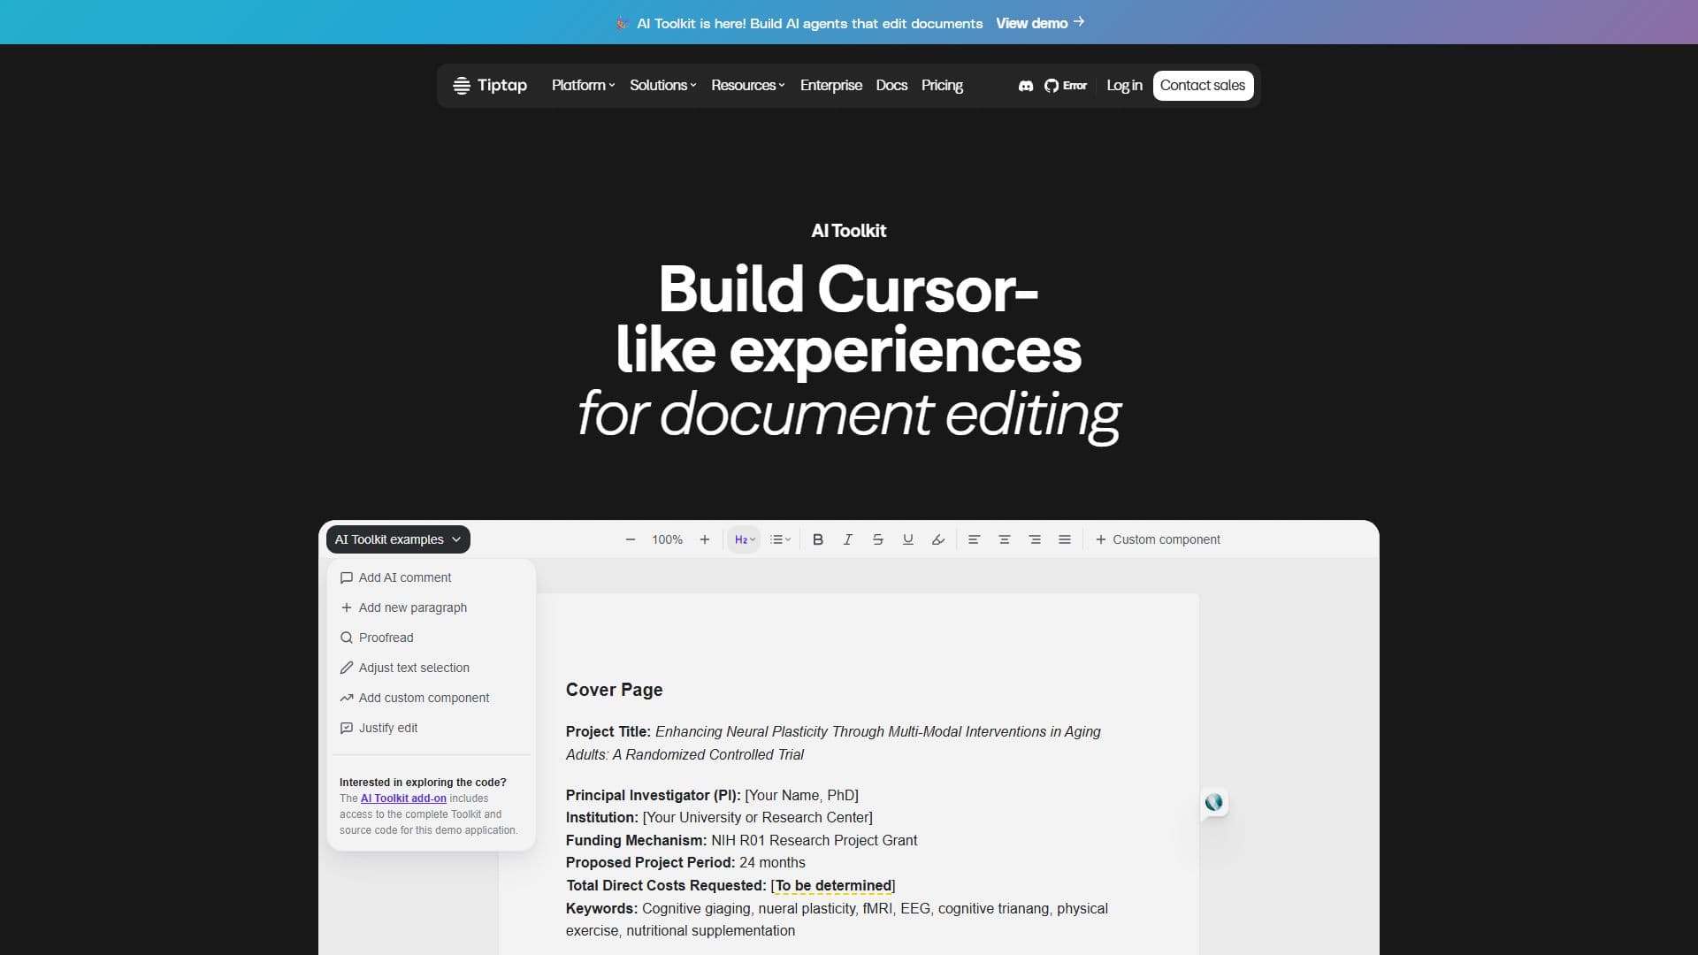Image resolution: width=1698 pixels, height=955 pixels.
Task: Click the GitHub 'Error' star count label
Action: [x=1075, y=86]
